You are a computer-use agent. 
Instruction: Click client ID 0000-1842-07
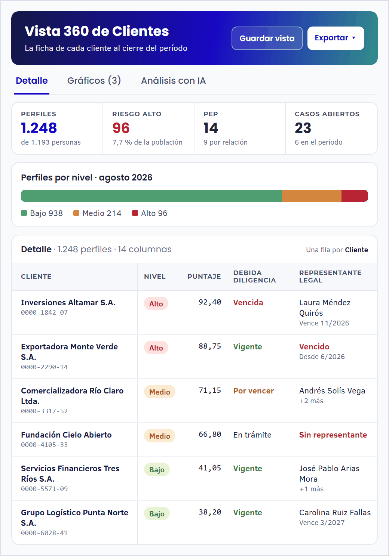[45, 312]
